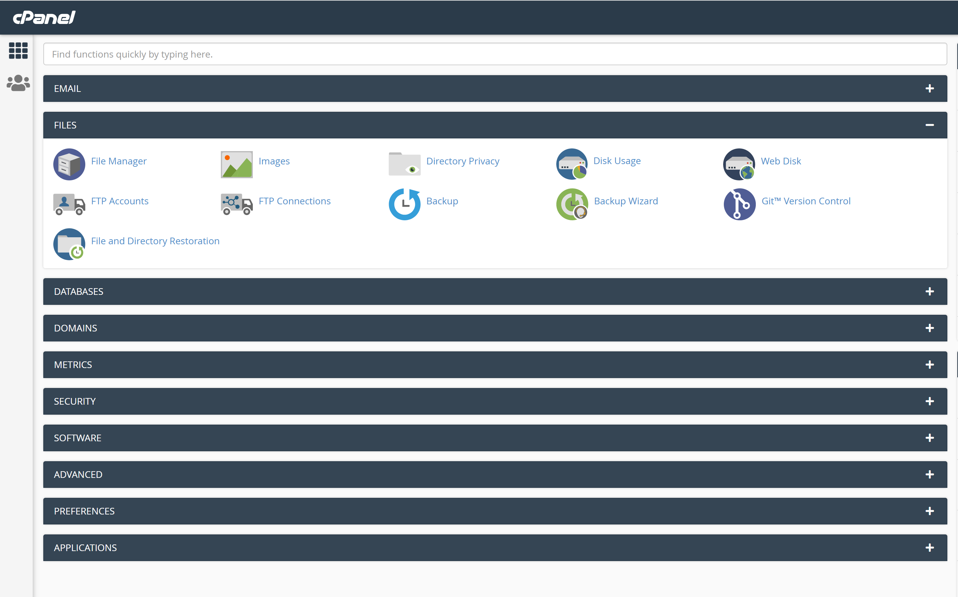958x597 pixels.
Task: Click the Web Disk globe icon
Action: [x=739, y=164]
